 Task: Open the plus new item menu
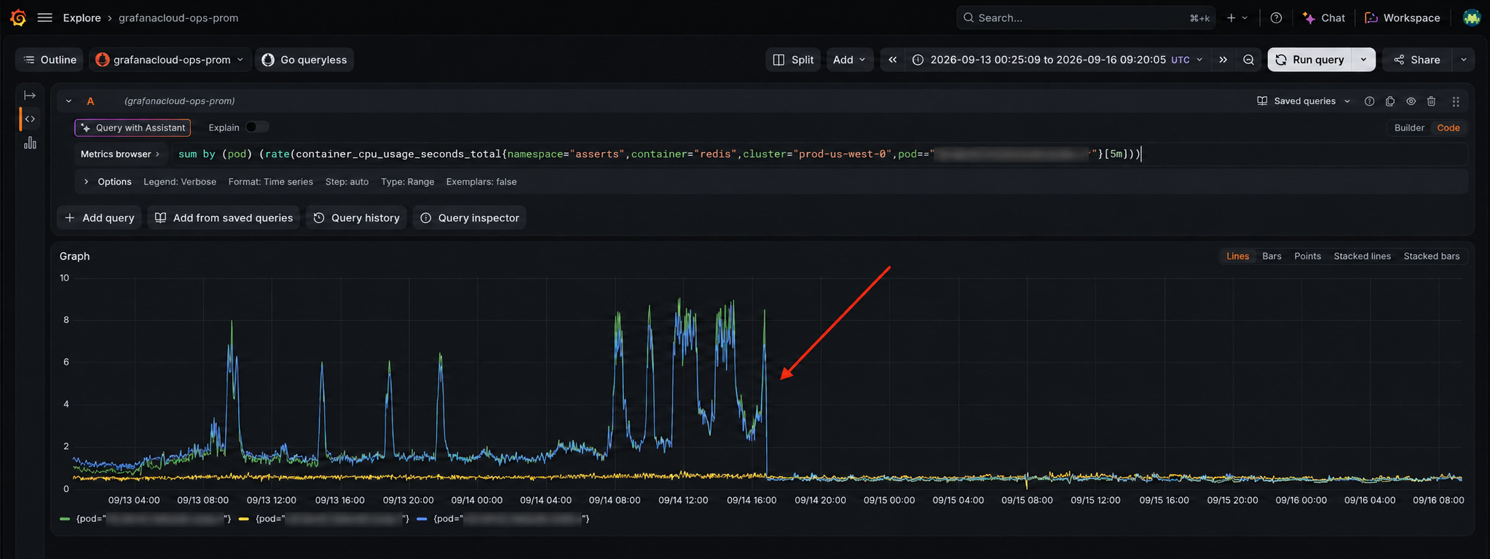coord(1237,17)
